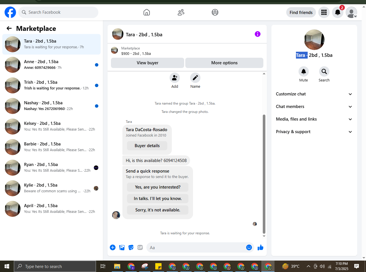Expand Privacy & support section
366x272 pixels.
click(x=314, y=132)
